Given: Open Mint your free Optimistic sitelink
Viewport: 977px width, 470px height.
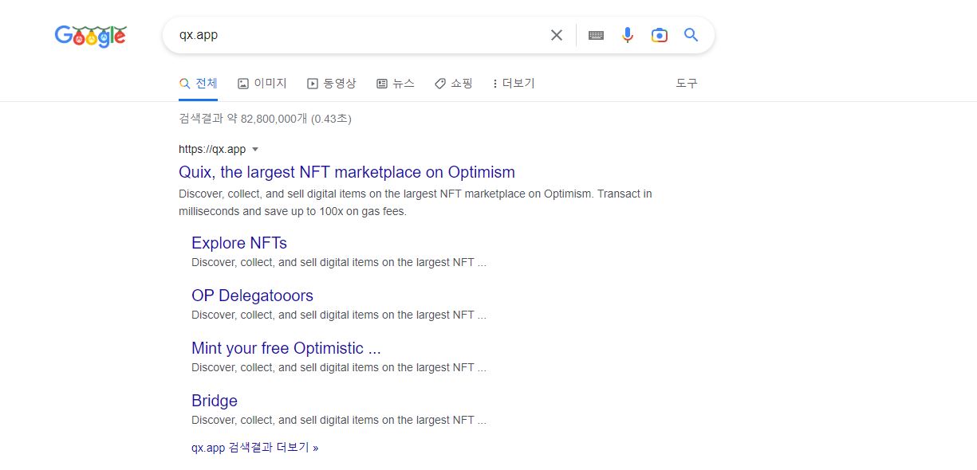Looking at the screenshot, I should [286, 348].
